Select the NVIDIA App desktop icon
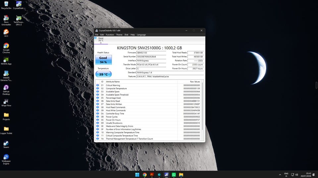Image resolution: width=318 pixels, height=178 pixels. 6,61
